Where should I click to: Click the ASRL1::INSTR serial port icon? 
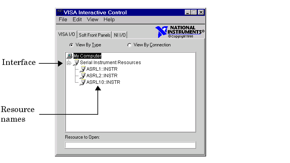pos(82,69)
